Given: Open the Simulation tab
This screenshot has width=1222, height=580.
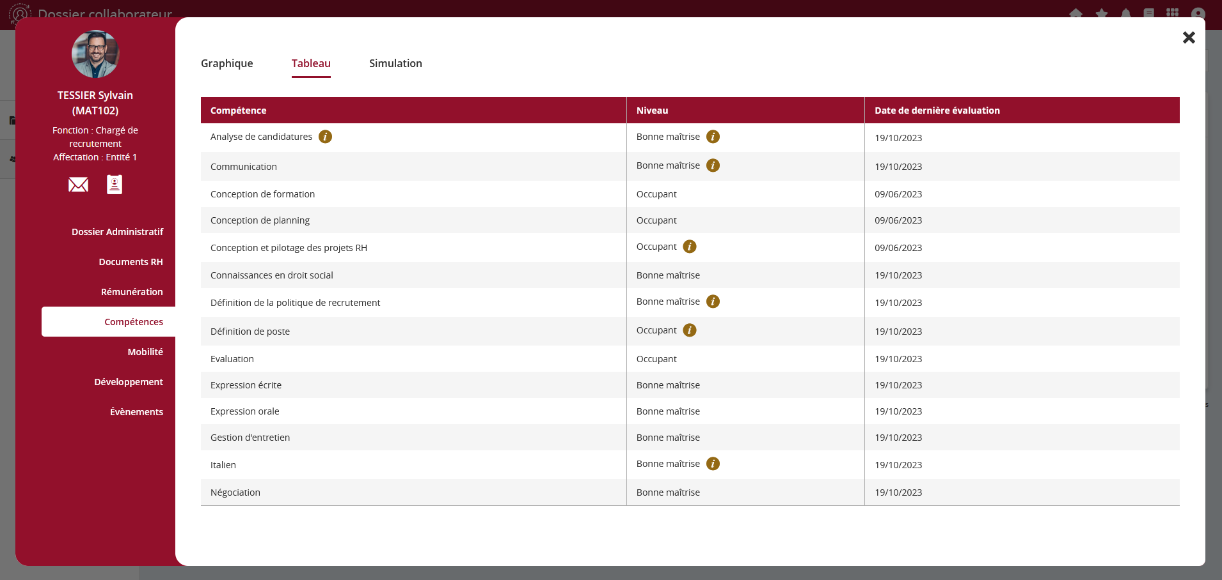Looking at the screenshot, I should point(395,63).
